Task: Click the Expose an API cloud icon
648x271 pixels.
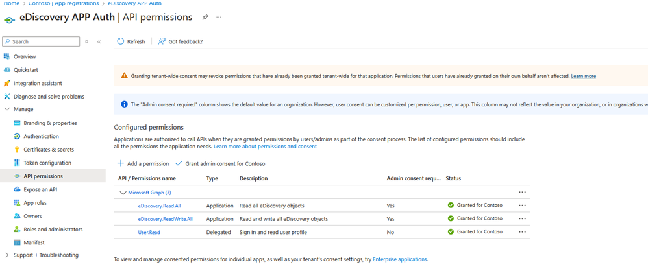Action: (x=17, y=189)
